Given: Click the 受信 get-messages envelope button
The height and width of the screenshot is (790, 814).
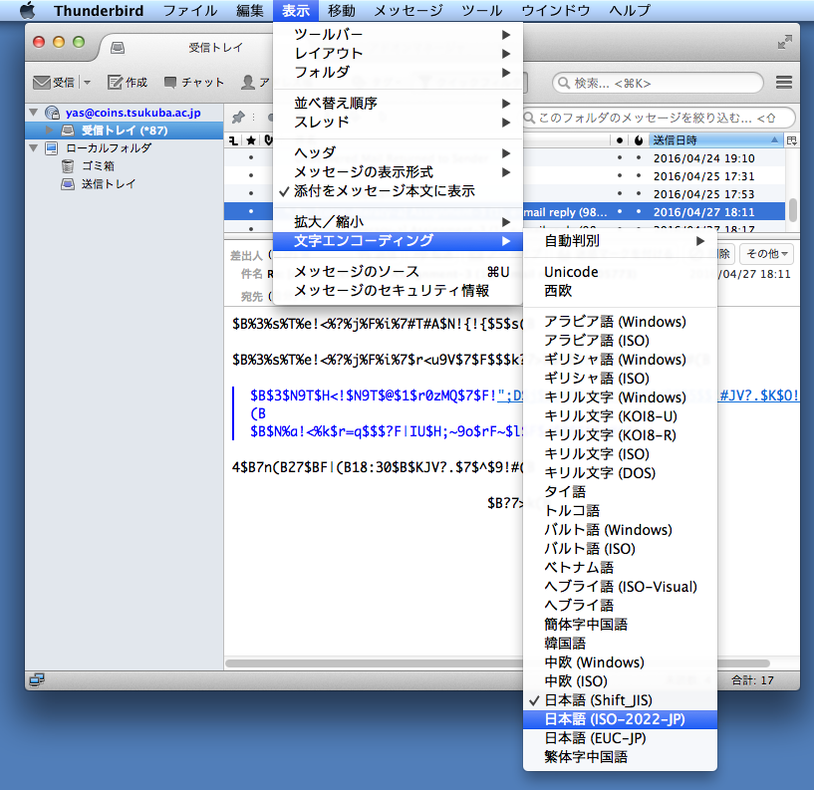Looking at the screenshot, I should (54, 83).
